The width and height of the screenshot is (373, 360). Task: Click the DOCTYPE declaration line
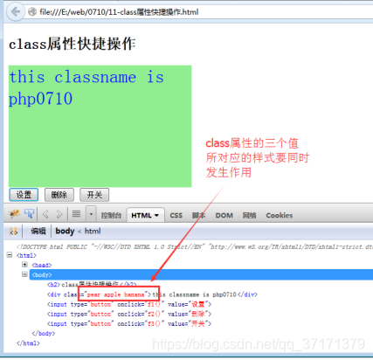click(195, 247)
